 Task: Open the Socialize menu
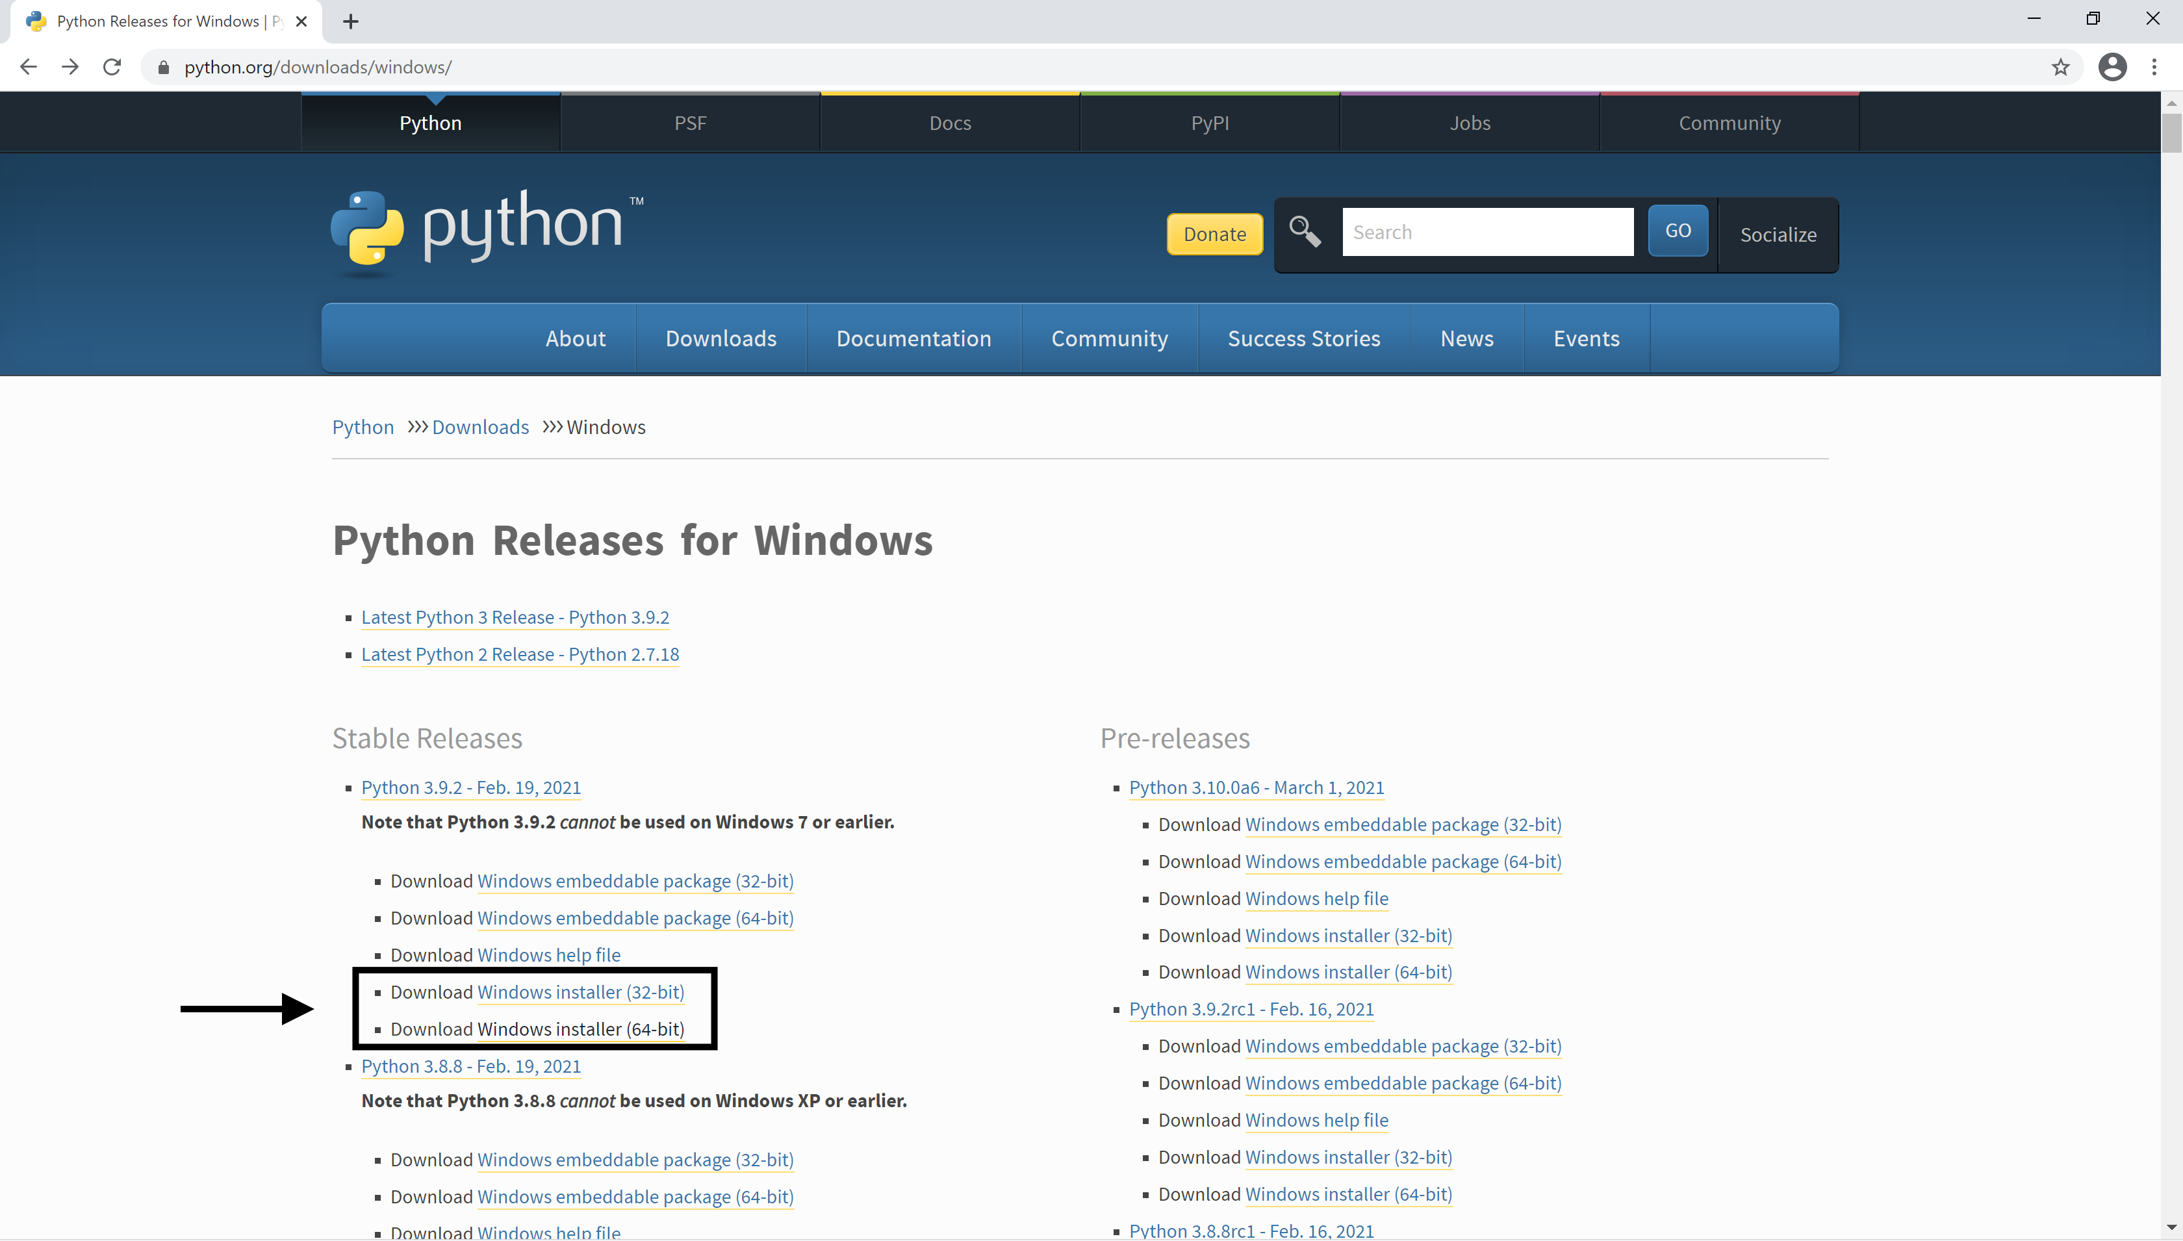point(1778,235)
